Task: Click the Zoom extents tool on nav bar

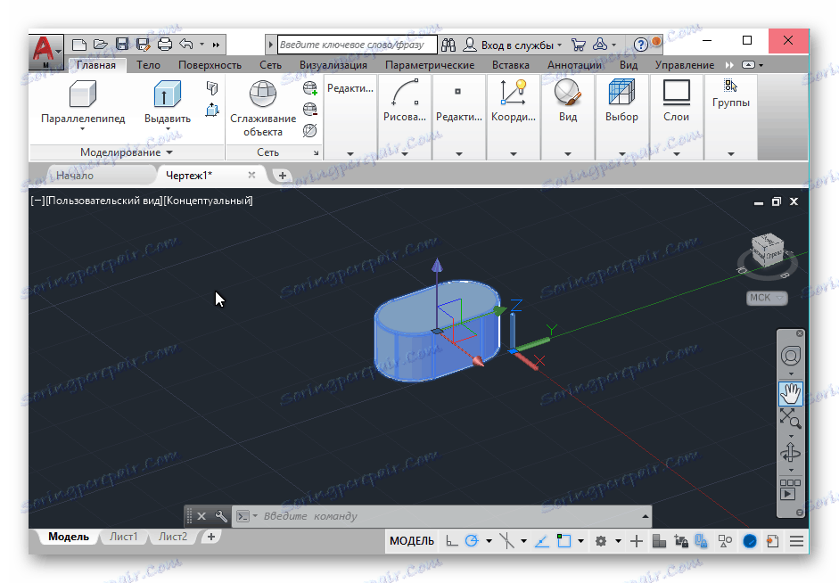Action: point(791,418)
